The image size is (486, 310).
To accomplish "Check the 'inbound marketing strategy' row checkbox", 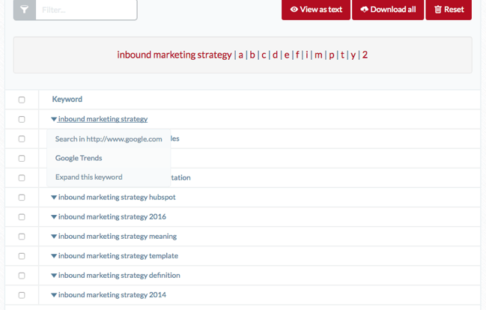I will click(22, 119).
